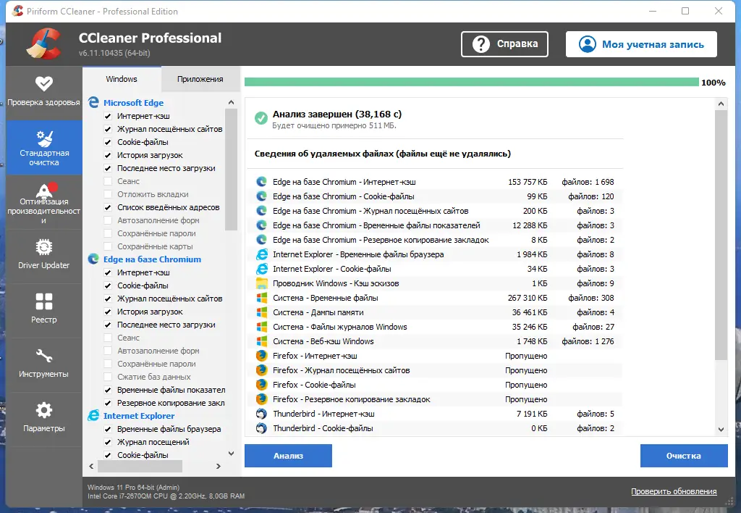Screen dimensions: 741x513
Task: Collapse the Microsoft Edge section header
Action: pos(133,103)
